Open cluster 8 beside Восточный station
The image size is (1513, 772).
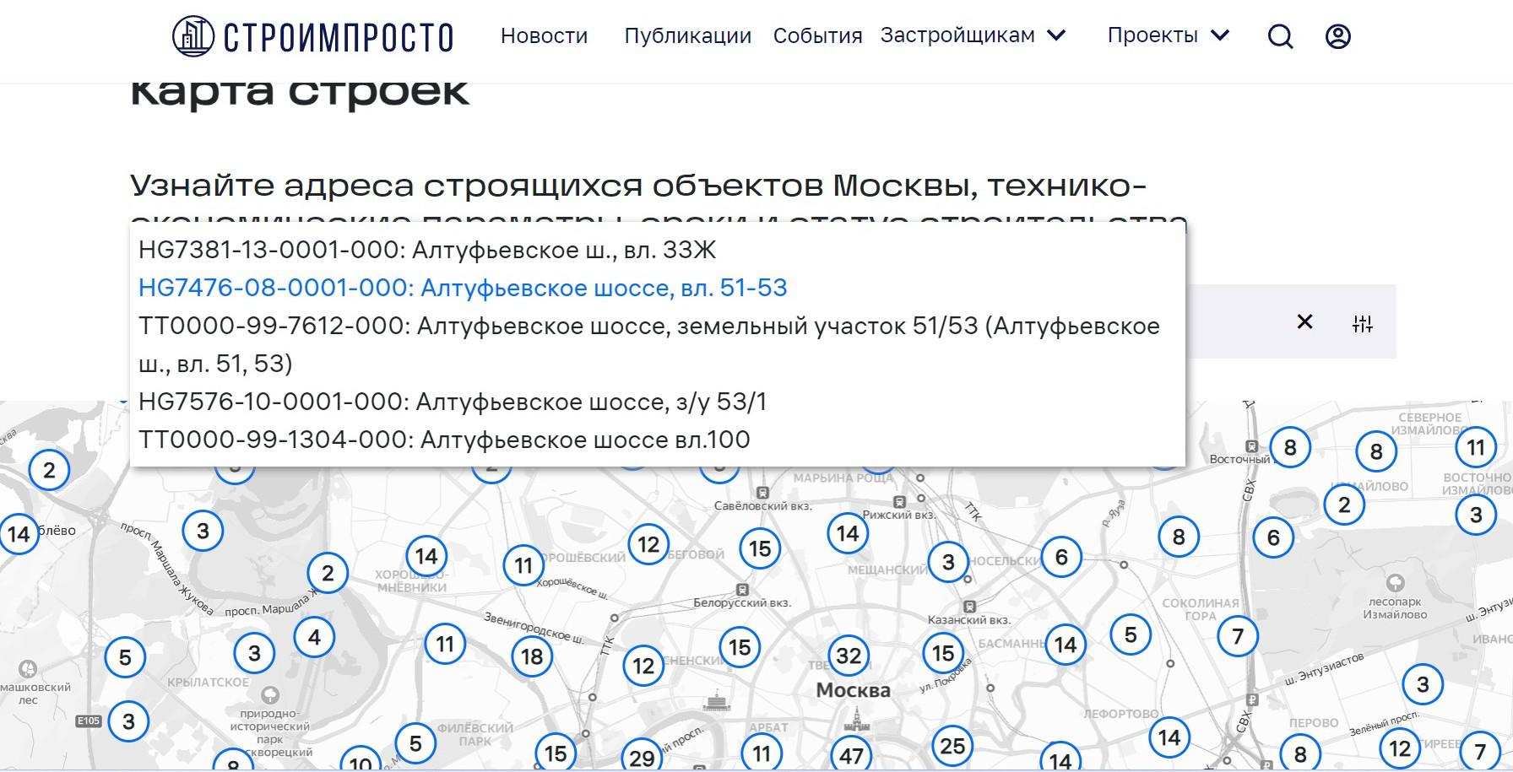click(x=1289, y=447)
